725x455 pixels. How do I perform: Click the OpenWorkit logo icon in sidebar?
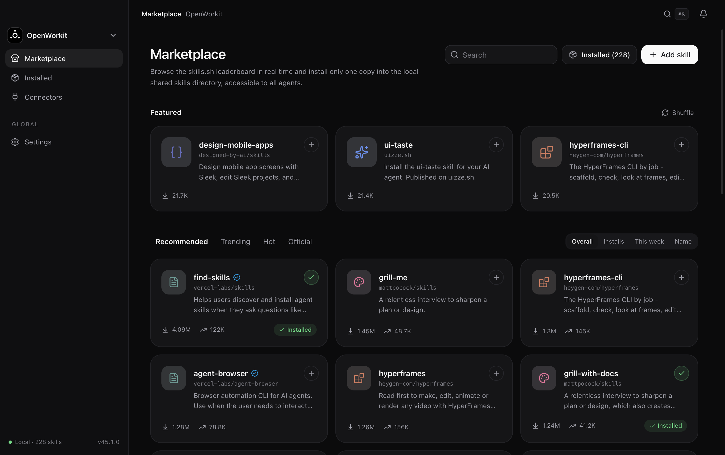[x=15, y=35]
